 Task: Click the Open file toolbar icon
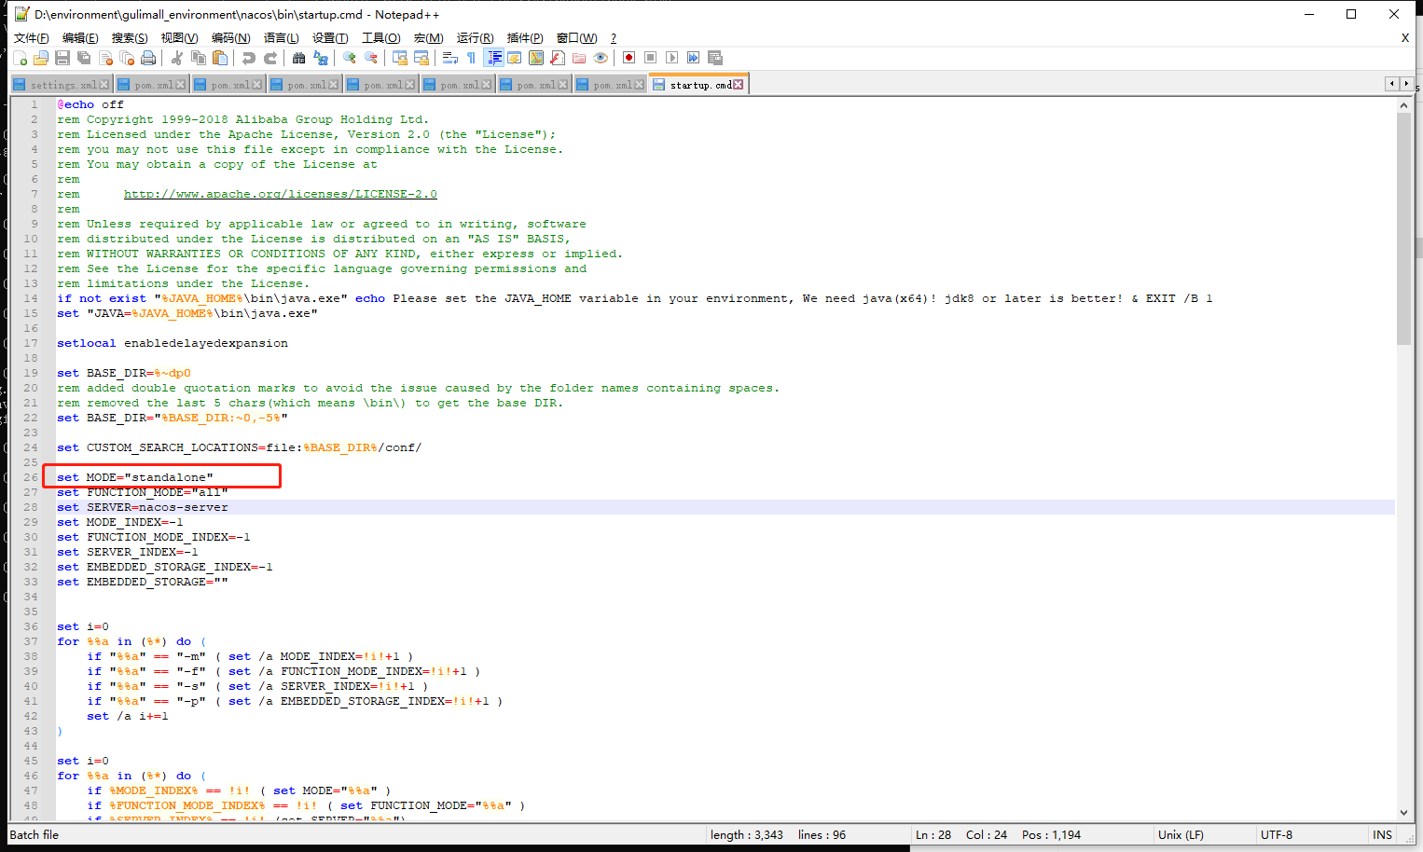coord(41,58)
